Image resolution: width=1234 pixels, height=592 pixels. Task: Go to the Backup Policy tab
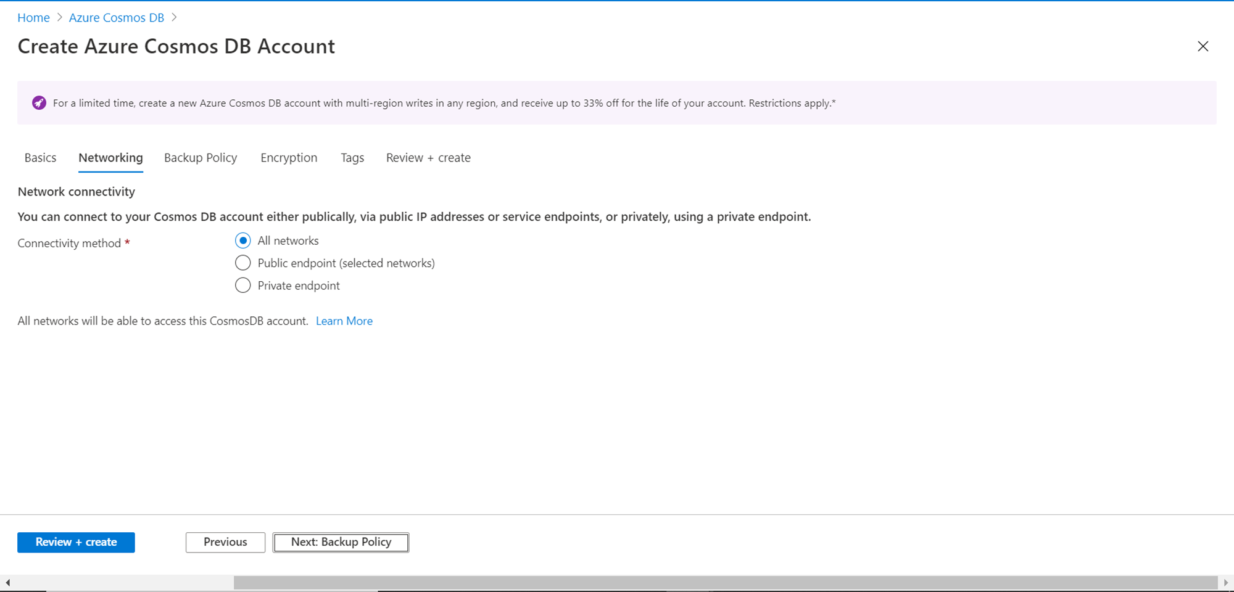[x=201, y=158]
